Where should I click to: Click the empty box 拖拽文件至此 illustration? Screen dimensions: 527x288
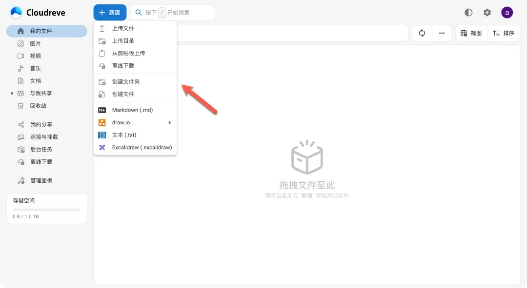307,157
